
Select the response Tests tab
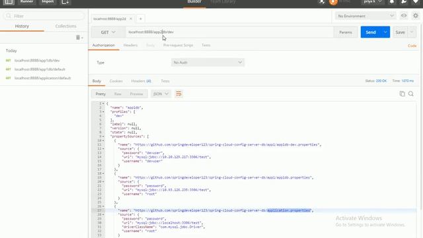165,81
